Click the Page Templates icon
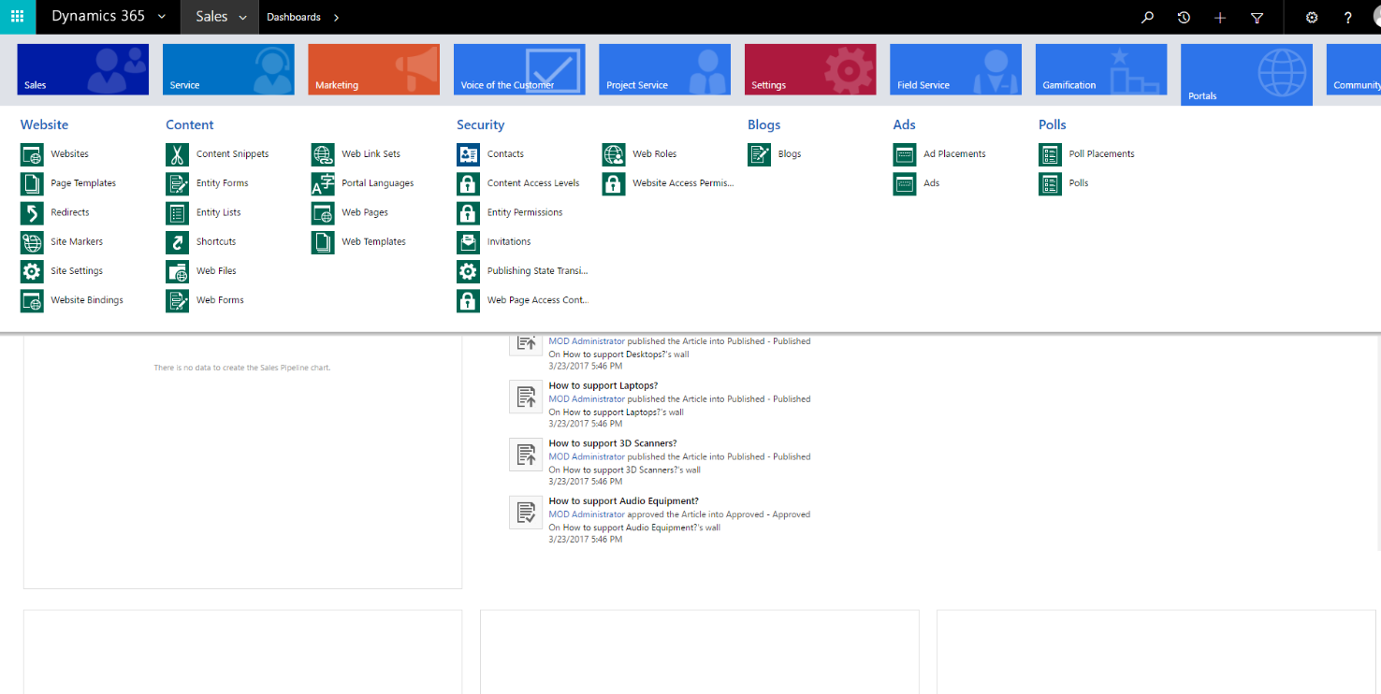The image size is (1381, 694). (32, 183)
